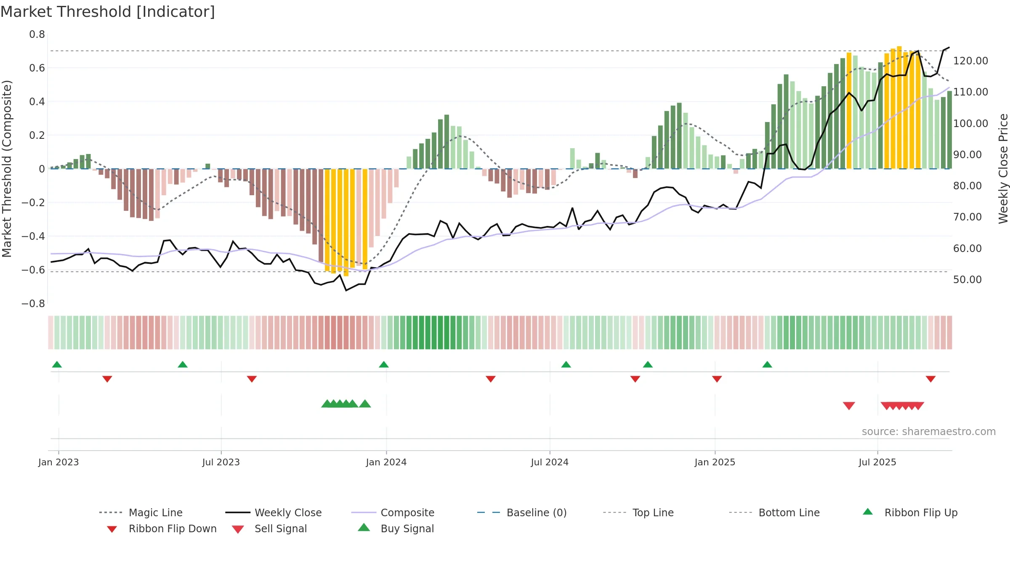Click the −0.6 tick on the left axis
The image size is (1010, 568).
coord(33,270)
